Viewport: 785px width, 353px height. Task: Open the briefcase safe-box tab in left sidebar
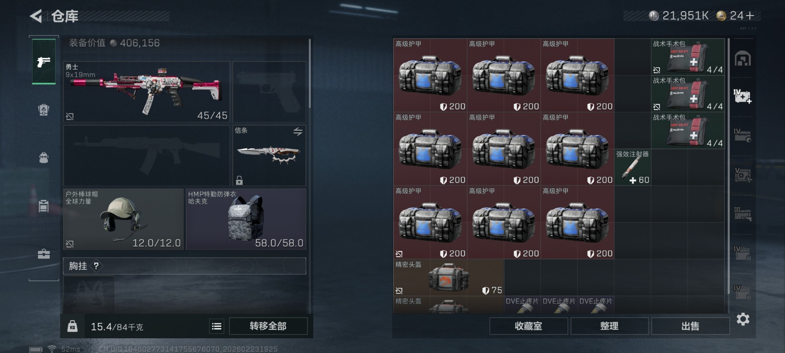point(44,254)
